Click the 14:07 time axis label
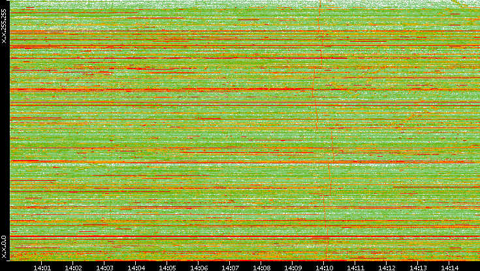The height and width of the screenshot is (271, 480). pos(230,268)
